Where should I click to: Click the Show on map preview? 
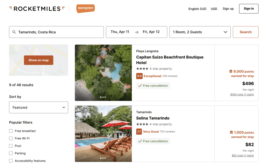(39, 60)
